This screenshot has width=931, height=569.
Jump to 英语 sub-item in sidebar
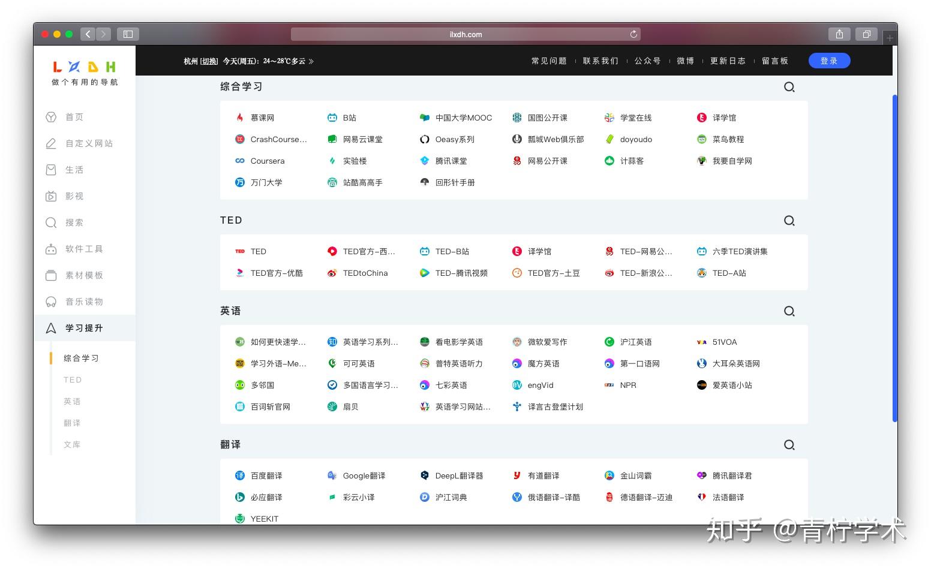click(72, 401)
